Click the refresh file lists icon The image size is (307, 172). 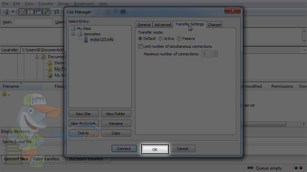[57, 12]
